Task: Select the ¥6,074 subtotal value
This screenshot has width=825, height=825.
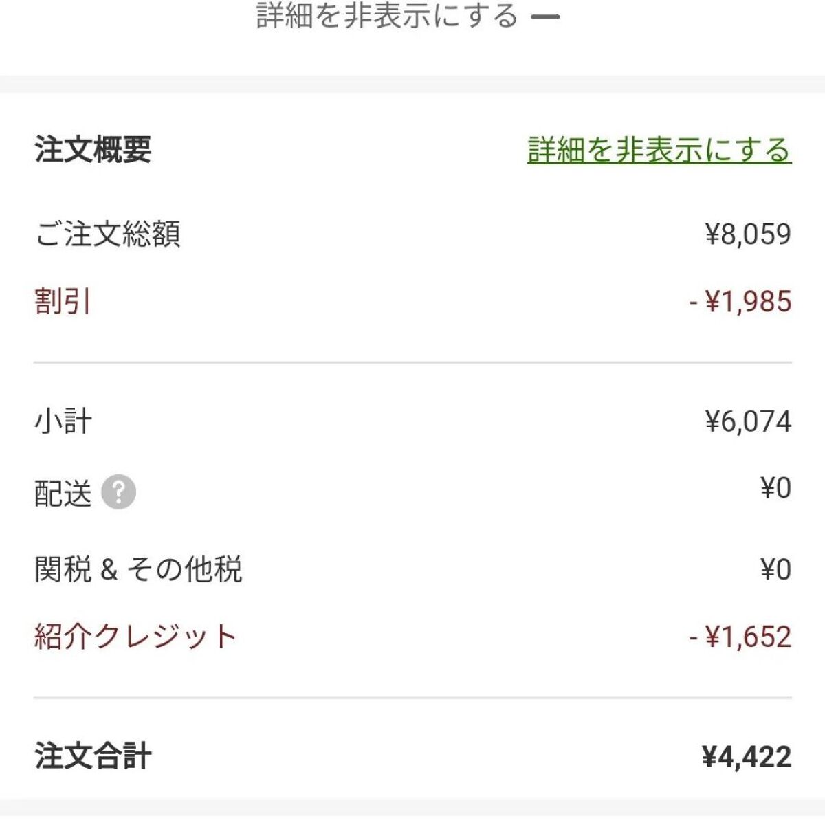Action: click(748, 421)
